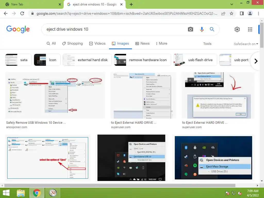Switch to the Videos tab

(x=97, y=43)
